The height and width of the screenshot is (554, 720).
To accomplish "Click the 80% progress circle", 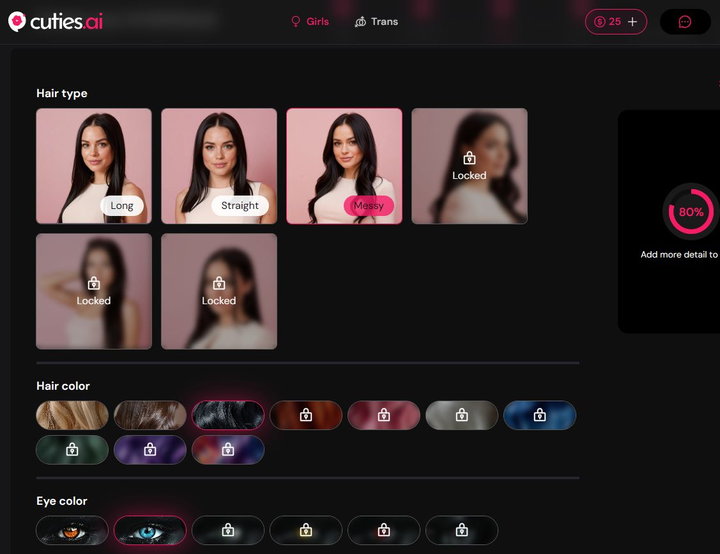I will [691, 212].
